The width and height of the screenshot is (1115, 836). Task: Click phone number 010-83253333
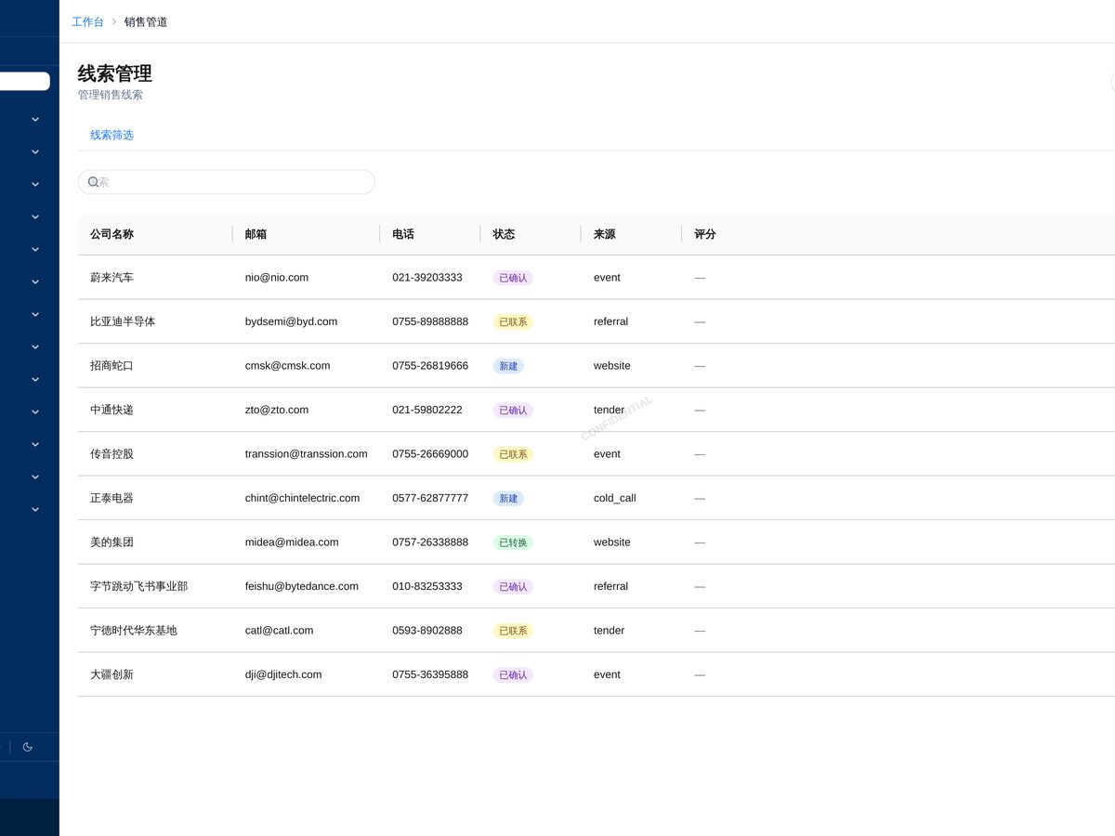[427, 586]
